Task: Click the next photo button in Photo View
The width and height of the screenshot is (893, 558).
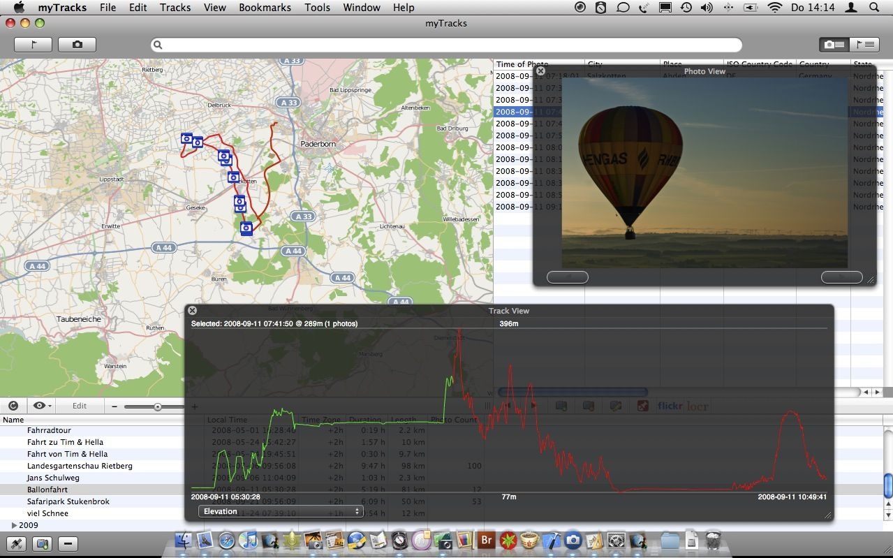Action: click(841, 277)
